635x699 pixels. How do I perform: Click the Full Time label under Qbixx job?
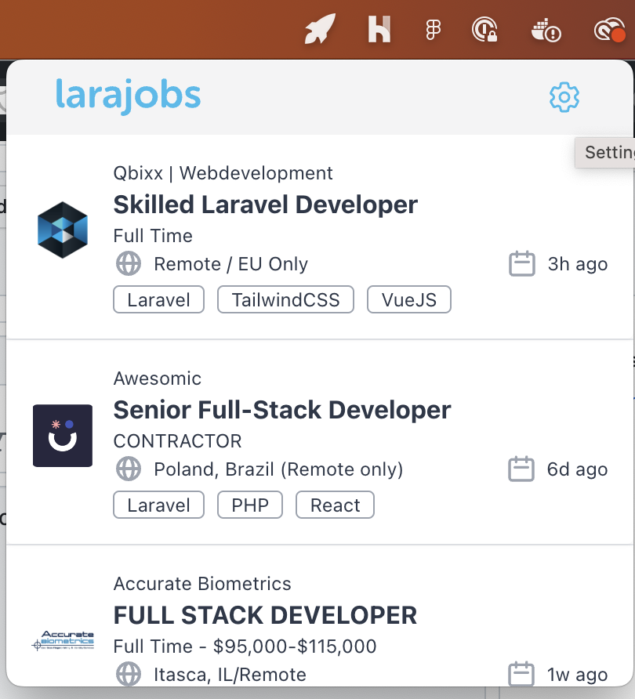click(153, 236)
